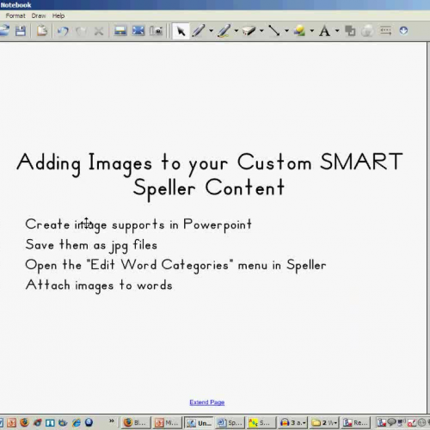Viewport: 430px width, 430px height.
Task: Click the Line Properties icon
Action: (x=385, y=31)
